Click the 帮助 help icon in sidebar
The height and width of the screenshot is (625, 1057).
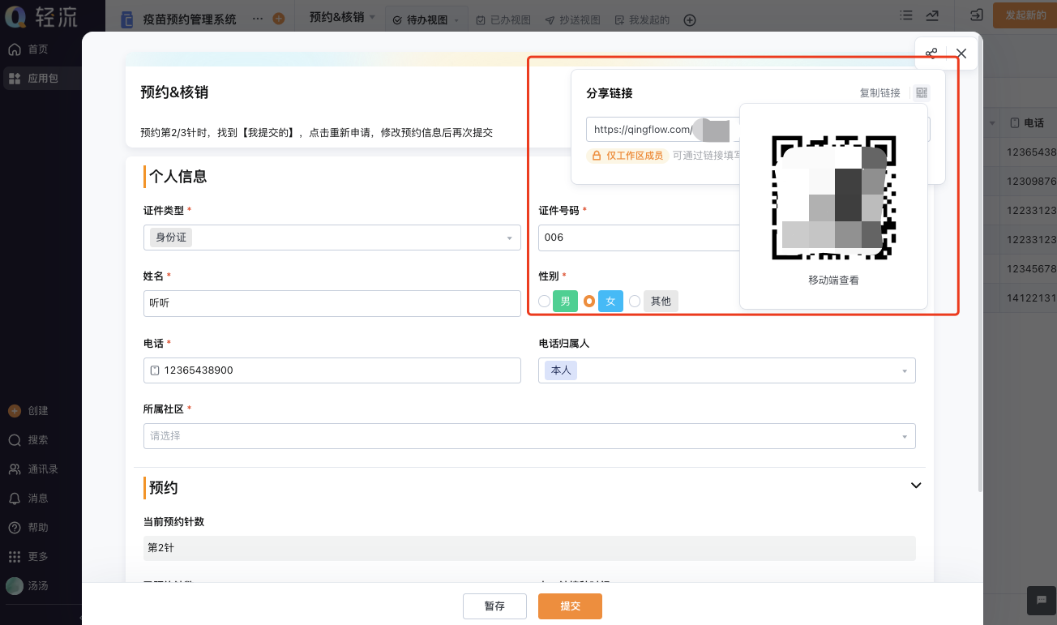click(x=15, y=528)
